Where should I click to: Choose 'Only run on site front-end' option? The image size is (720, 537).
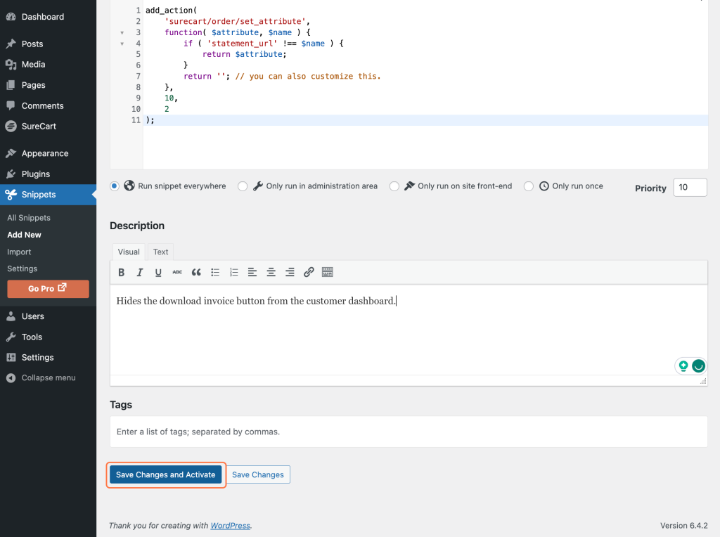click(394, 186)
